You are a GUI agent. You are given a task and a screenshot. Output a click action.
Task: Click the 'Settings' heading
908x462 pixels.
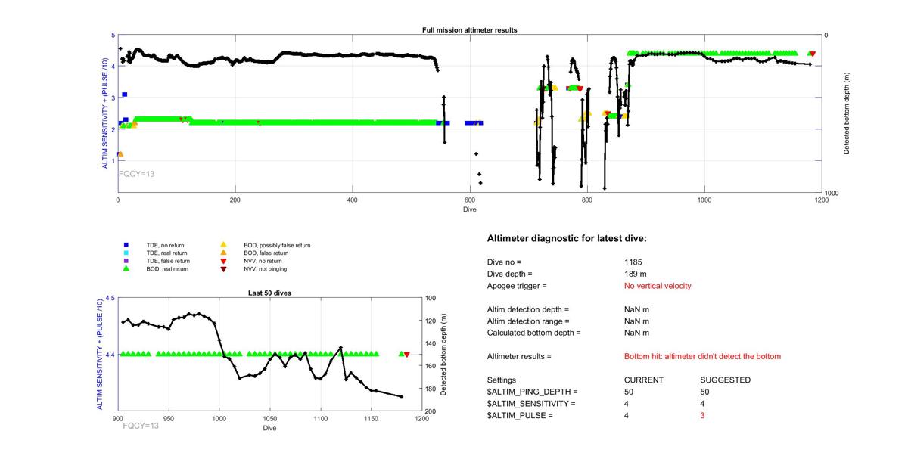point(502,380)
